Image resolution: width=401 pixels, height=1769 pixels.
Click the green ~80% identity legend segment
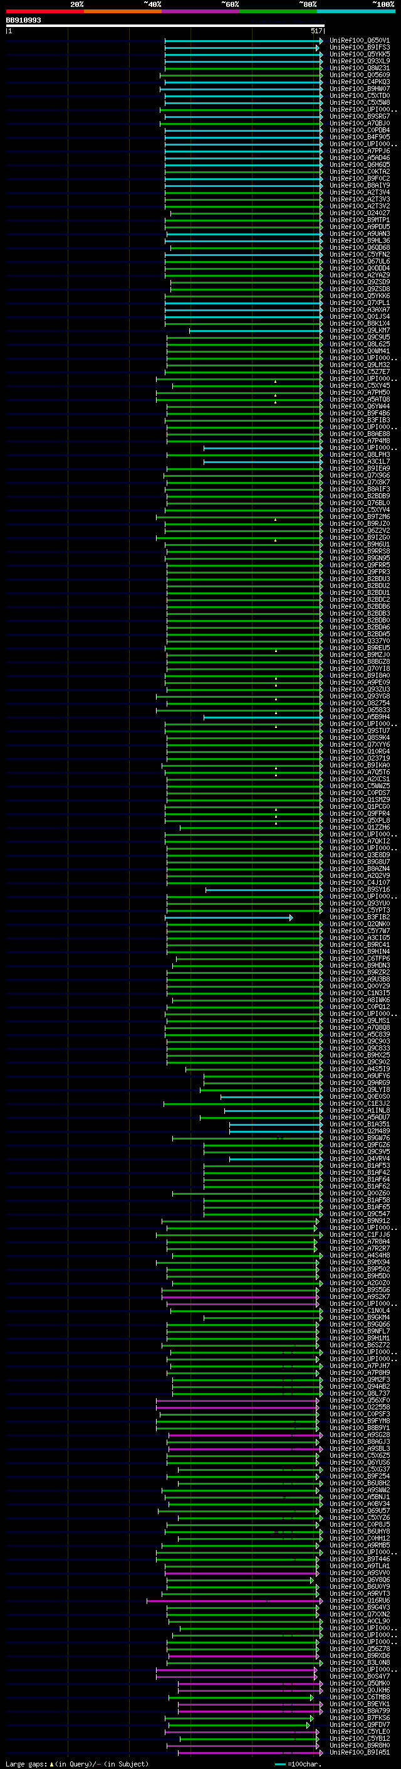[x=278, y=11]
